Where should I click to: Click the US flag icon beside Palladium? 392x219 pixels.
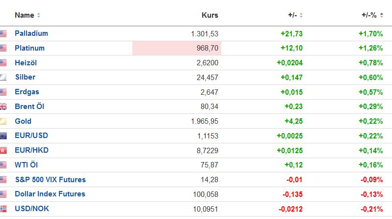click(3, 34)
